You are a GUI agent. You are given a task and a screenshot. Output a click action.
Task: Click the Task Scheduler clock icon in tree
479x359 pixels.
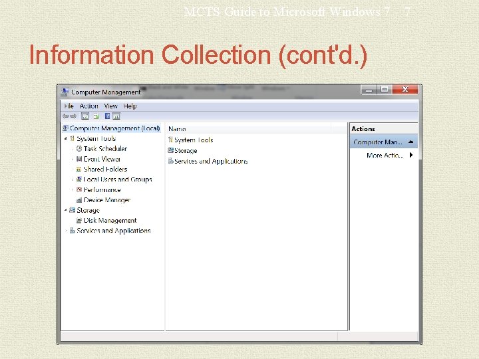coord(79,149)
